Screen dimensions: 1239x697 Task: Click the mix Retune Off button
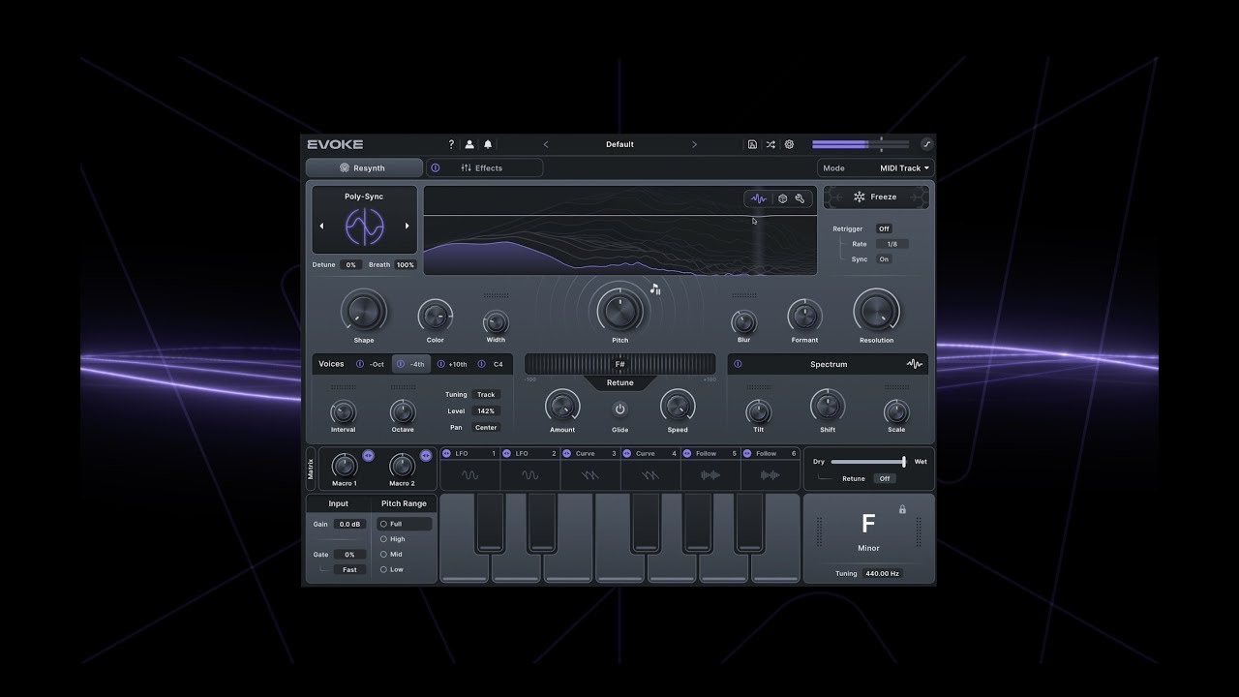(884, 478)
